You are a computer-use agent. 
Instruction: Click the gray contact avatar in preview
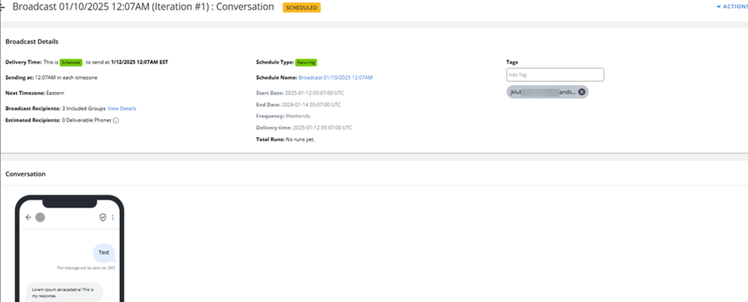(x=40, y=217)
